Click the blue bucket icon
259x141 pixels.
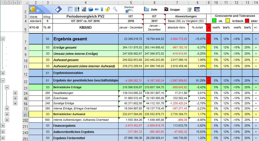point(91,9)
